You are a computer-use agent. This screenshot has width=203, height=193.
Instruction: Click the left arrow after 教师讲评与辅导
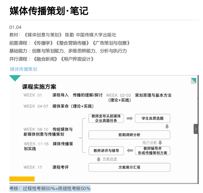130,150
